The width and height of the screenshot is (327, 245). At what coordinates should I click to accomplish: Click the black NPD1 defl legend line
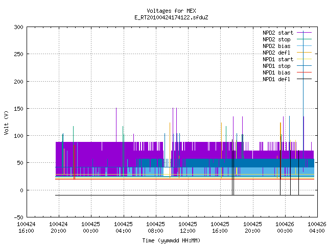pos(305,79)
